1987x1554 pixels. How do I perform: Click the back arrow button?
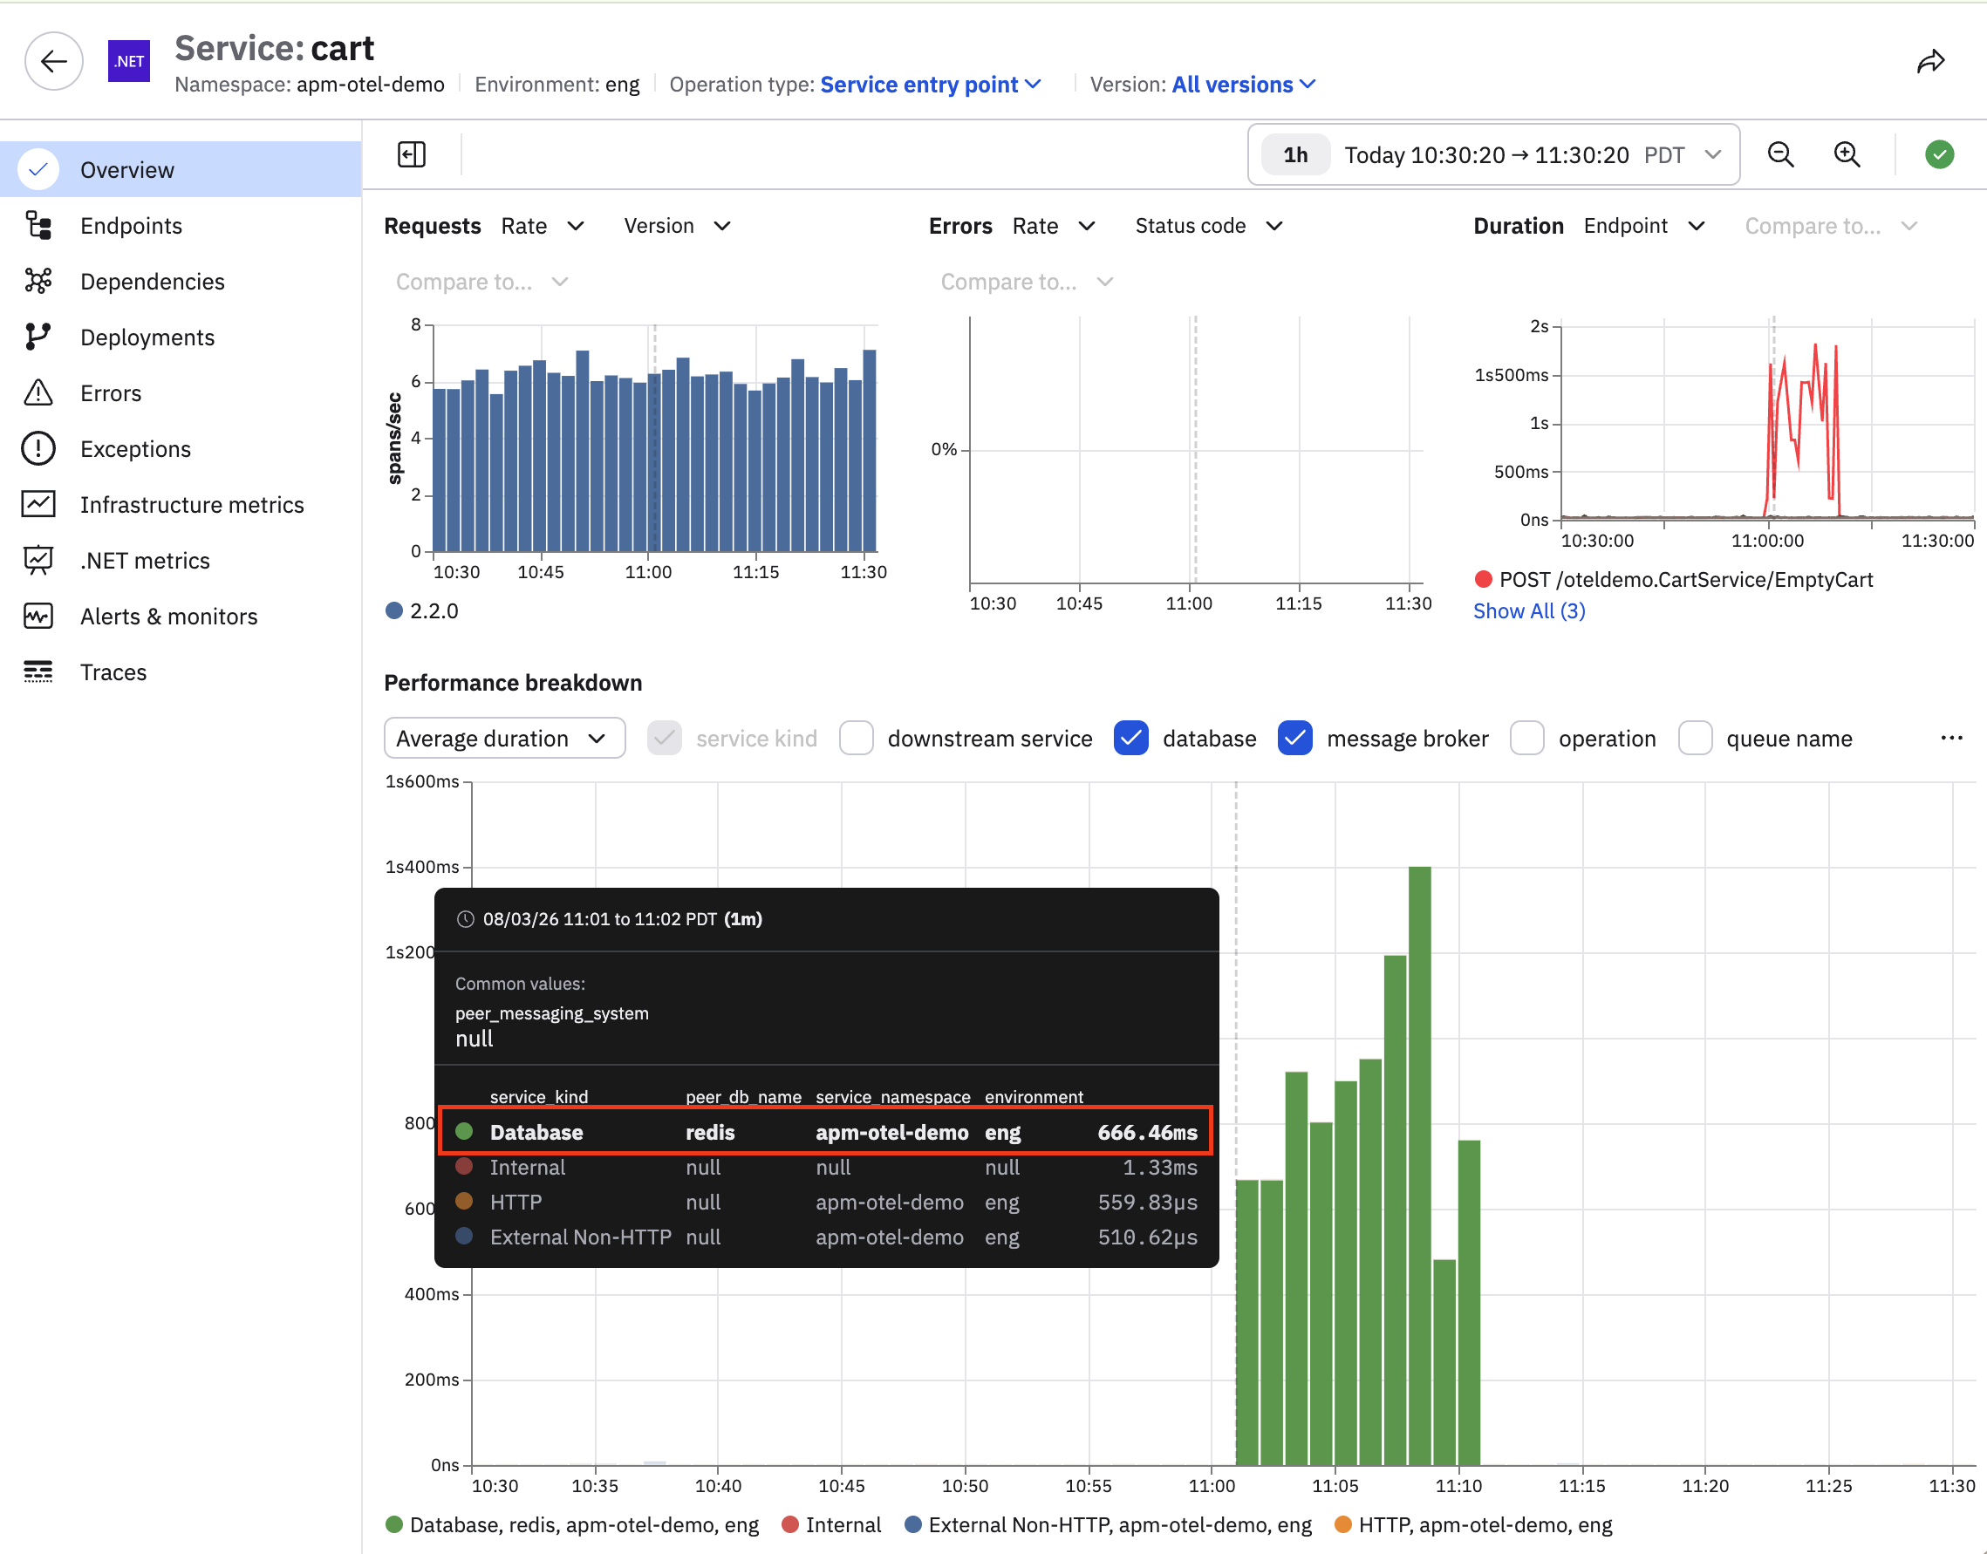tap(54, 62)
